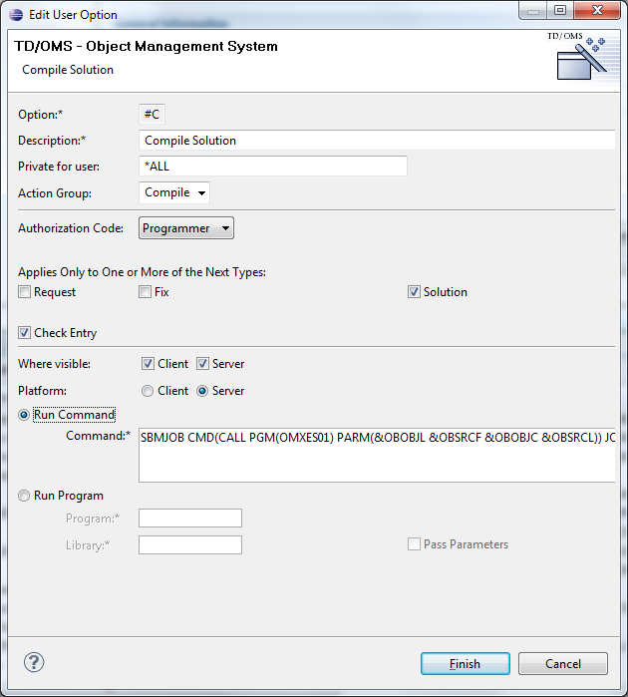Click the Eclipse icon in title bar

click(14, 15)
